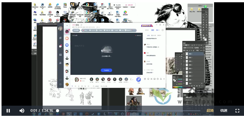The image size is (244, 116).
Task: Open the 不透明度 opacity dropdown arrow
Action: [203, 48]
